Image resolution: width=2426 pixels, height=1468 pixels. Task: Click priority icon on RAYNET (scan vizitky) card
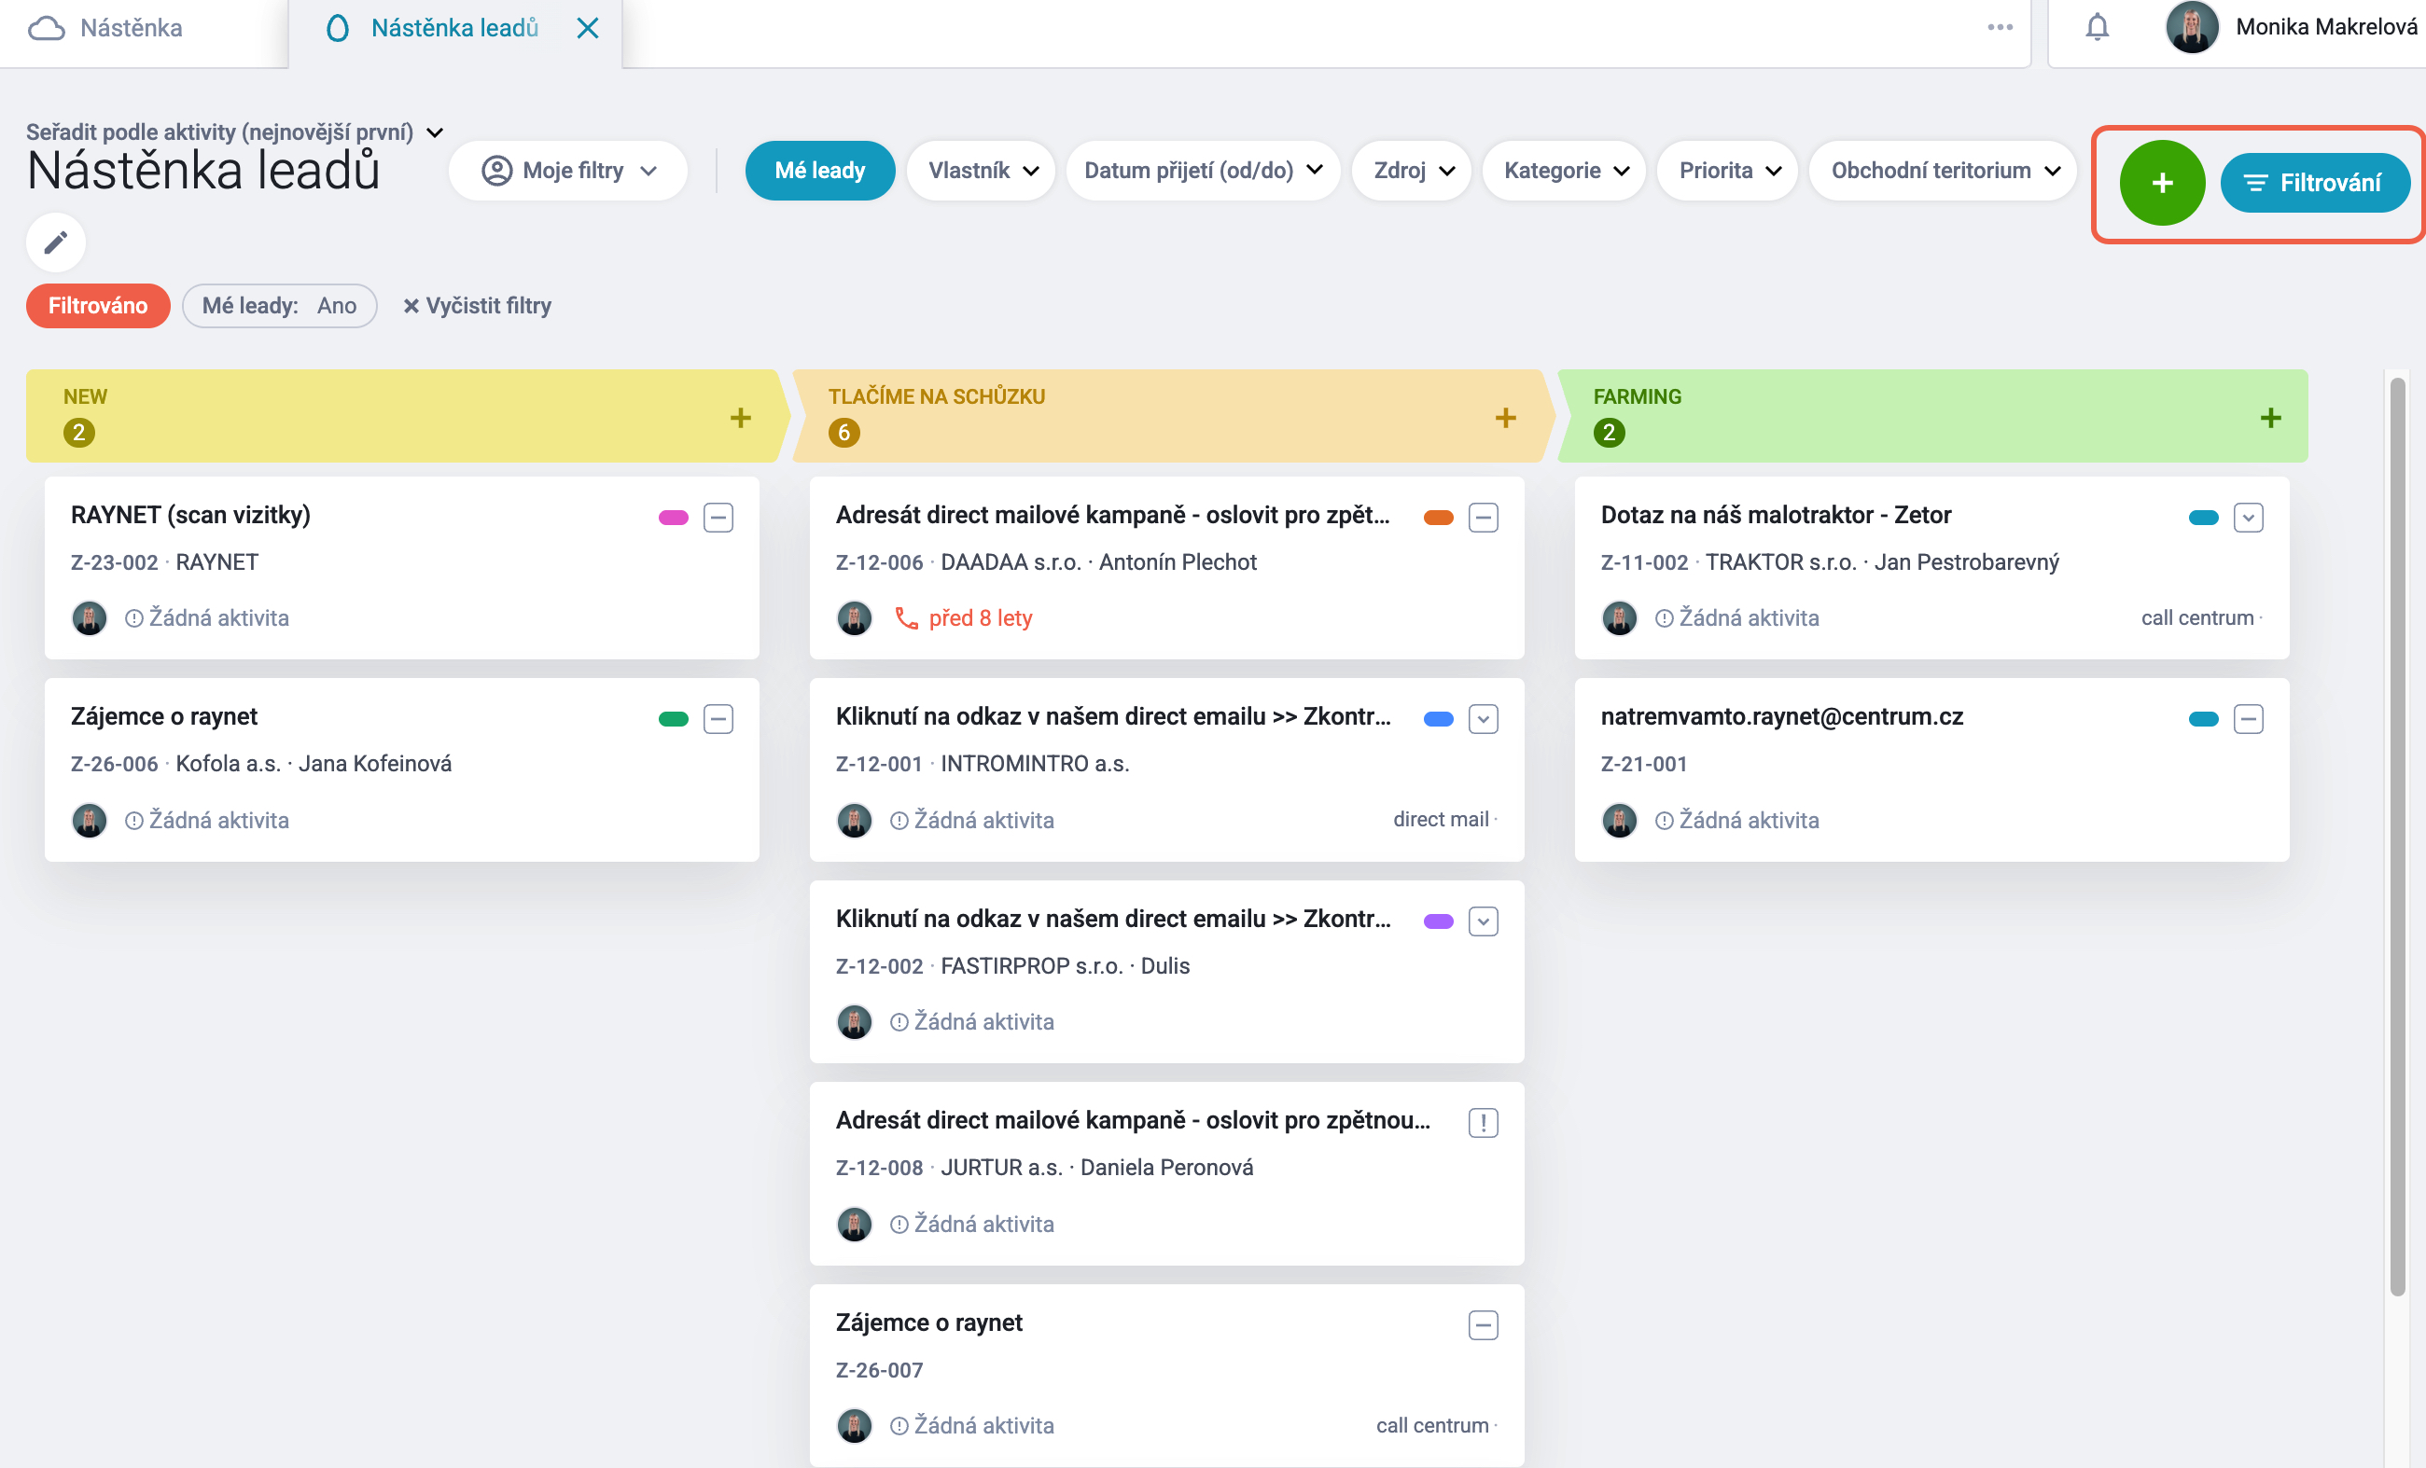718,518
